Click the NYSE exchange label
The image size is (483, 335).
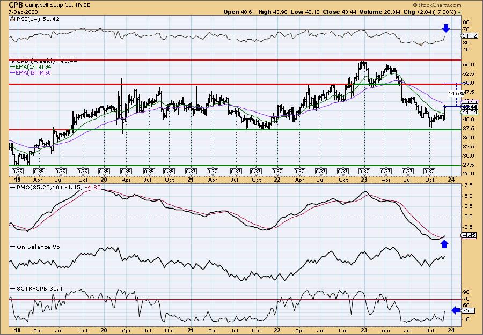coord(83,5)
